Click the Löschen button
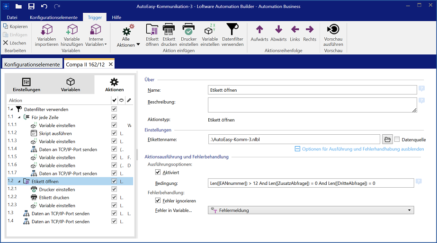437x243 pixels. click(x=15, y=43)
